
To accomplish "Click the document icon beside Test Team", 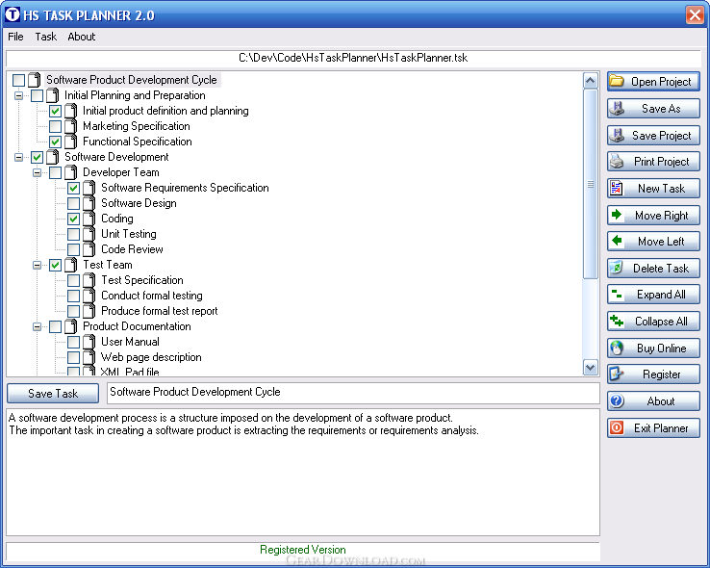I will pos(71,265).
